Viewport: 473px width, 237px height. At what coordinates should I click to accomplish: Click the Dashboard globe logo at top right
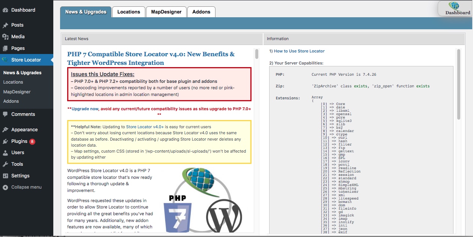454,6
